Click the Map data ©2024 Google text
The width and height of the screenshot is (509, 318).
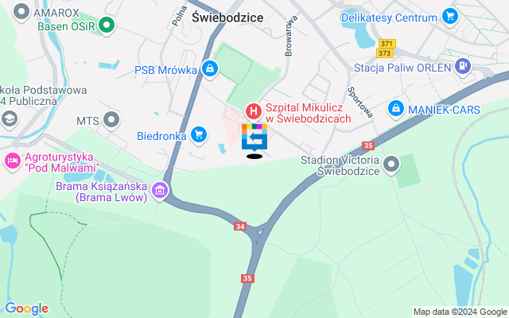[x=460, y=312]
